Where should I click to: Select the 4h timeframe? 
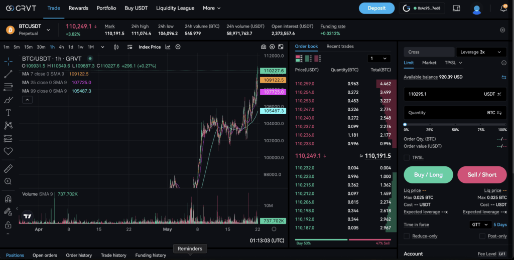point(61,47)
